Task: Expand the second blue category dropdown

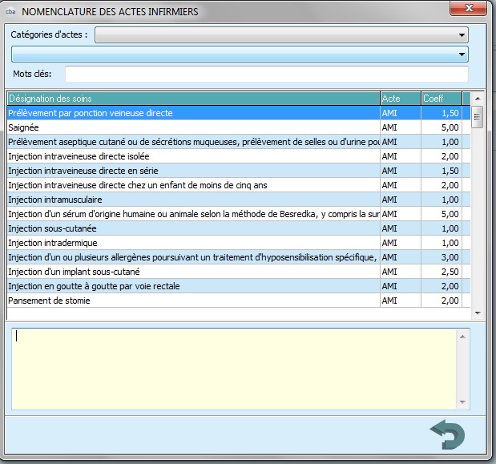Action: tap(240, 54)
